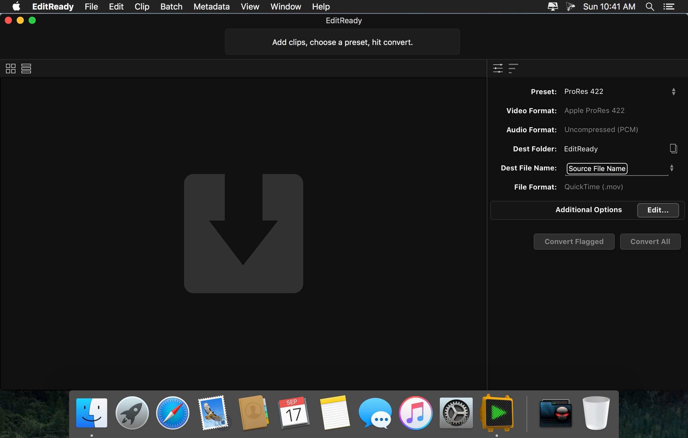Choose destination folder with folder icon
688x438 pixels.
pyautogui.click(x=673, y=148)
